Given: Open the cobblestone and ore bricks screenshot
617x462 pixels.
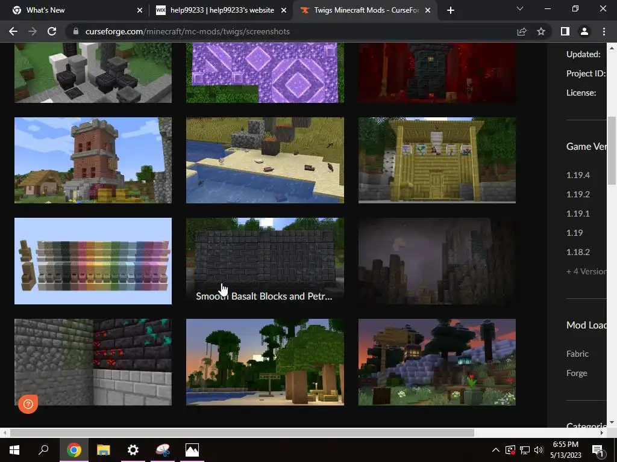Looking at the screenshot, I should (x=93, y=362).
